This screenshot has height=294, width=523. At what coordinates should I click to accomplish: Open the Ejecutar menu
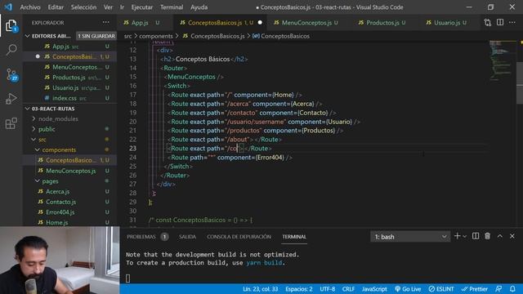click(142, 7)
